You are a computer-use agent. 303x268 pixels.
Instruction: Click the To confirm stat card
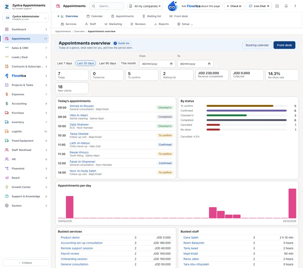pos(142,75)
